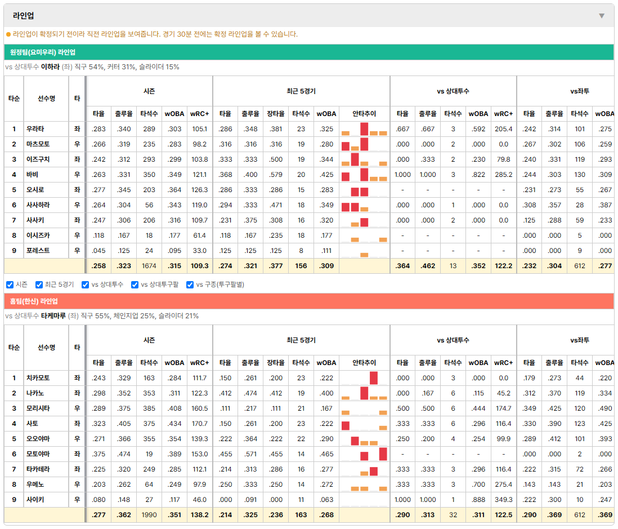Screen dimensions: 618x529
Task: Sort away table by wRC+ season column
Action: click(x=199, y=114)
